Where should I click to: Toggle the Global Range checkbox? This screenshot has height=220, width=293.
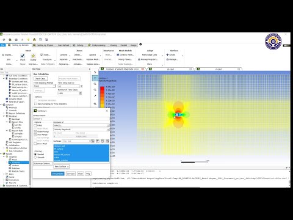tap(35, 131)
